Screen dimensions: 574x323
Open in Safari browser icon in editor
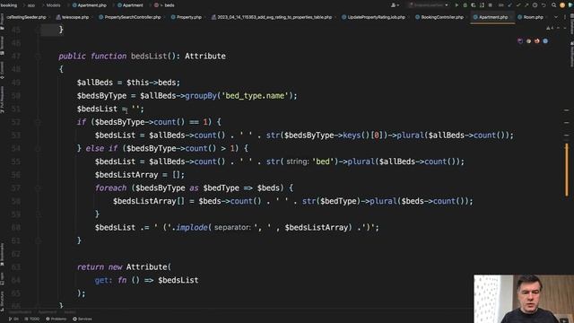pyautogui.click(x=545, y=41)
